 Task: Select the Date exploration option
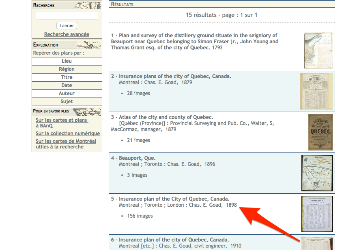[67, 85]
